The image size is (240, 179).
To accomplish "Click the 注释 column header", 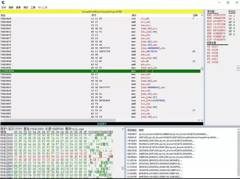I will tap(195, 15).
